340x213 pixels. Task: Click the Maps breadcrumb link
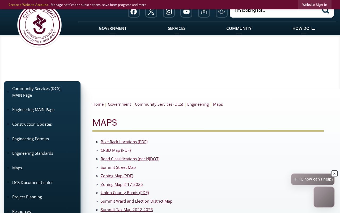[x=218, y=104]
